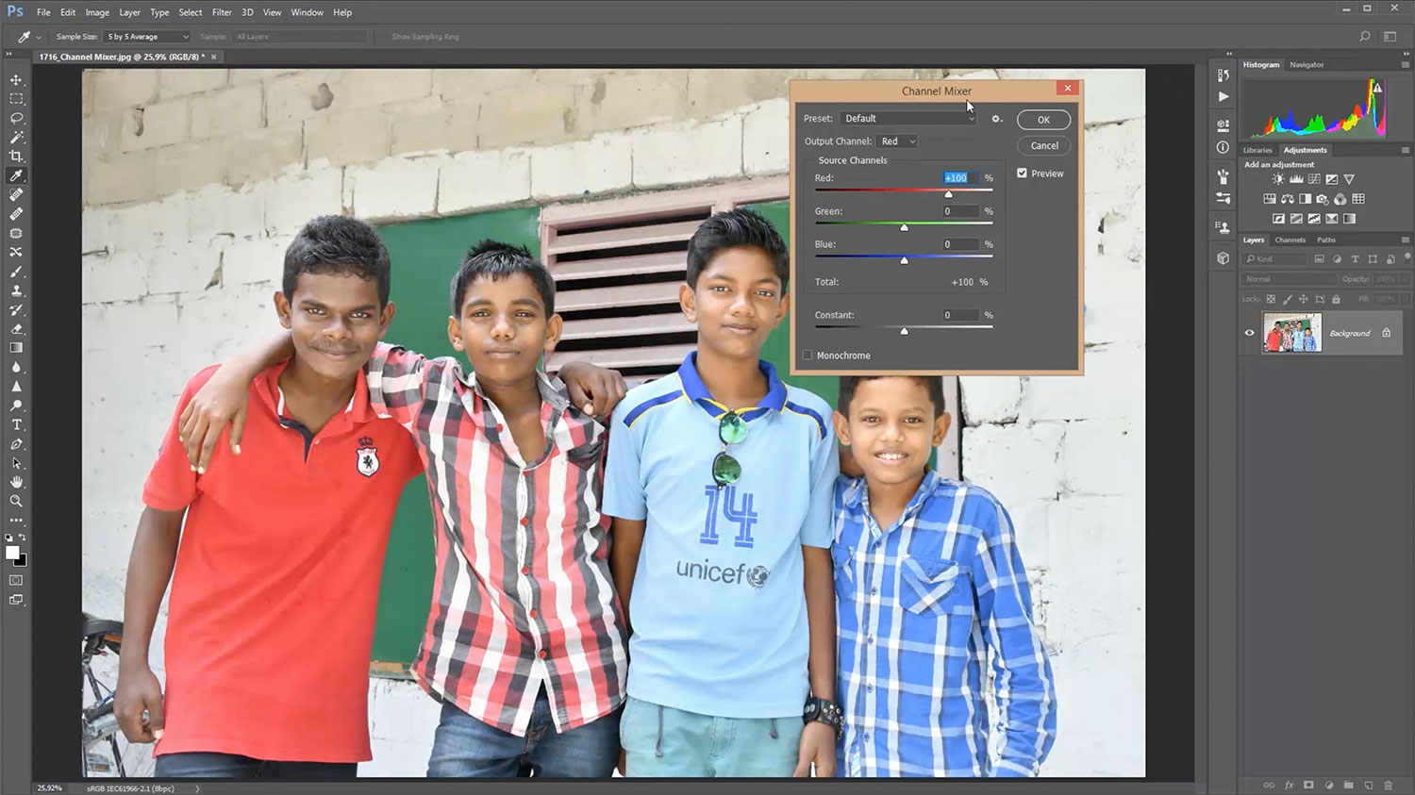Pick the Horizontal Type tool
This screenshot has height=795, width=1415.
(16, 425)
